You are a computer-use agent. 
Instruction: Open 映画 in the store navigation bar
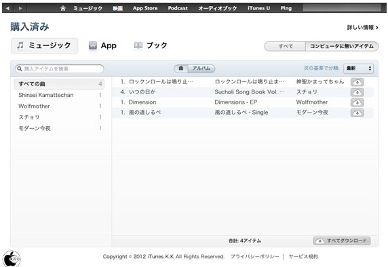coord(118,8)
